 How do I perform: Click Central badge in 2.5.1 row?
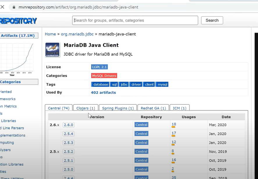pyautogui.click(x=141, y=160)
